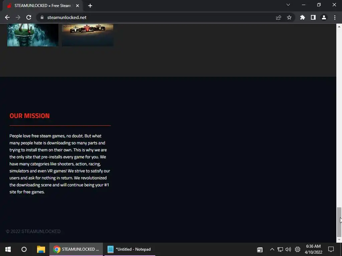This screenshot has width=342, height=256.
Task: Open File Explorer from taskbar
Action: coord(41,249)
